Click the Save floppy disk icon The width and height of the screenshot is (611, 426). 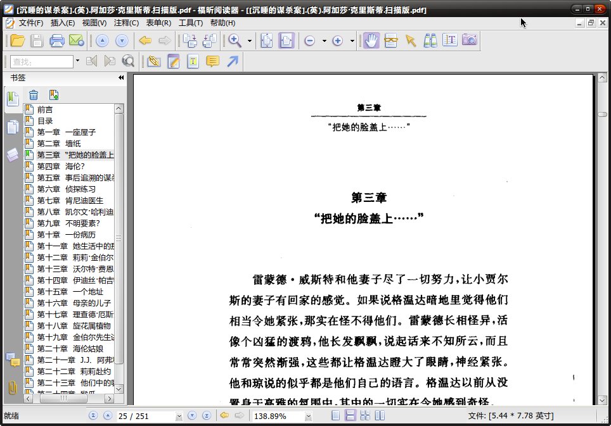37,41
